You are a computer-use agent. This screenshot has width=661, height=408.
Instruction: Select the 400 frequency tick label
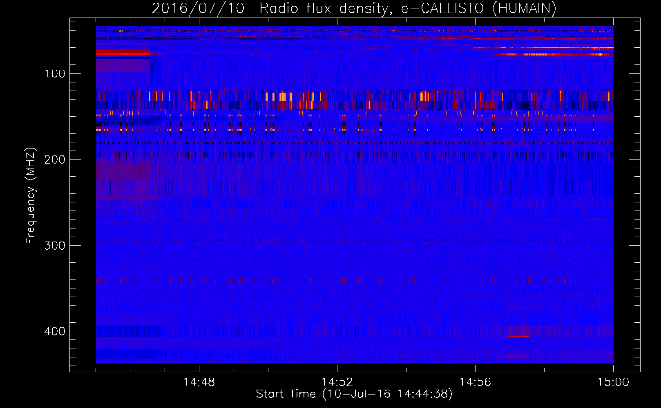pos(55,331)
